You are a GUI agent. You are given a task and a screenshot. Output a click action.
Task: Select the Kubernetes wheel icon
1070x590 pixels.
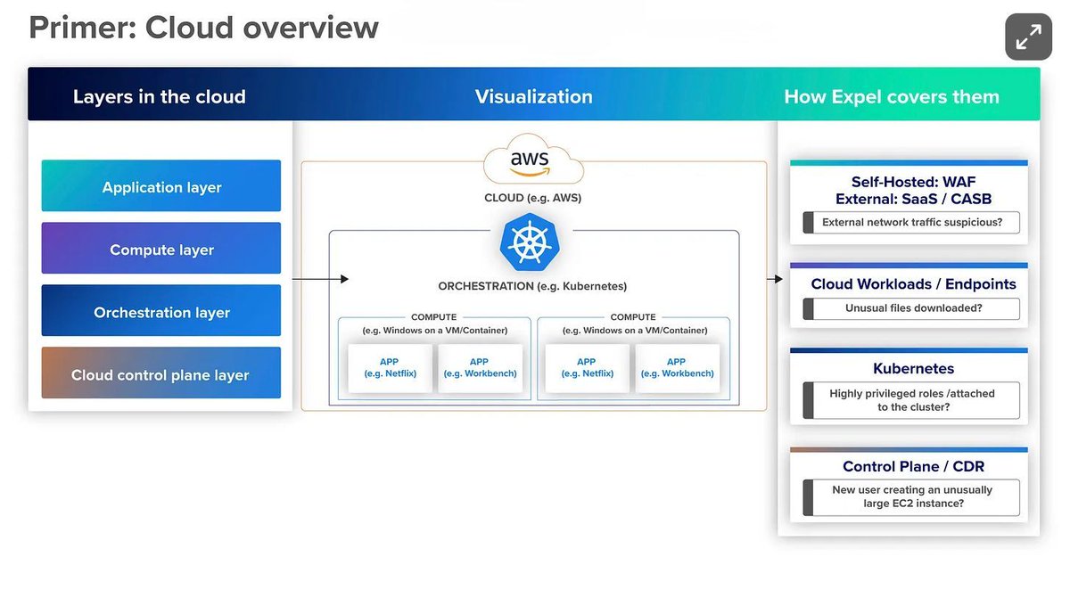[x=531, y=241]
